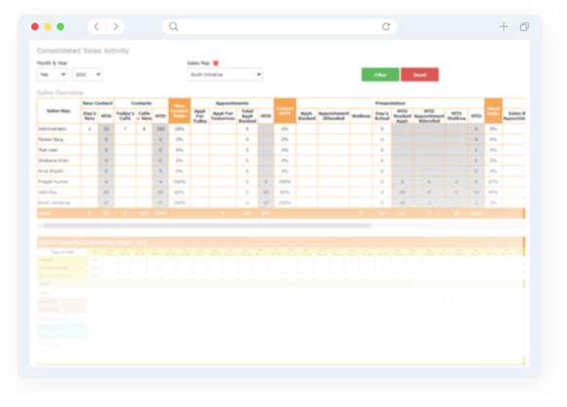This screenshot has width=567, height=407.
Task: Show all tabs overview icon
Action: point(524,26)
